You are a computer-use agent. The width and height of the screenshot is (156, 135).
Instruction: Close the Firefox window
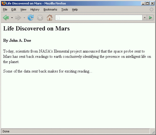point(152,3)
